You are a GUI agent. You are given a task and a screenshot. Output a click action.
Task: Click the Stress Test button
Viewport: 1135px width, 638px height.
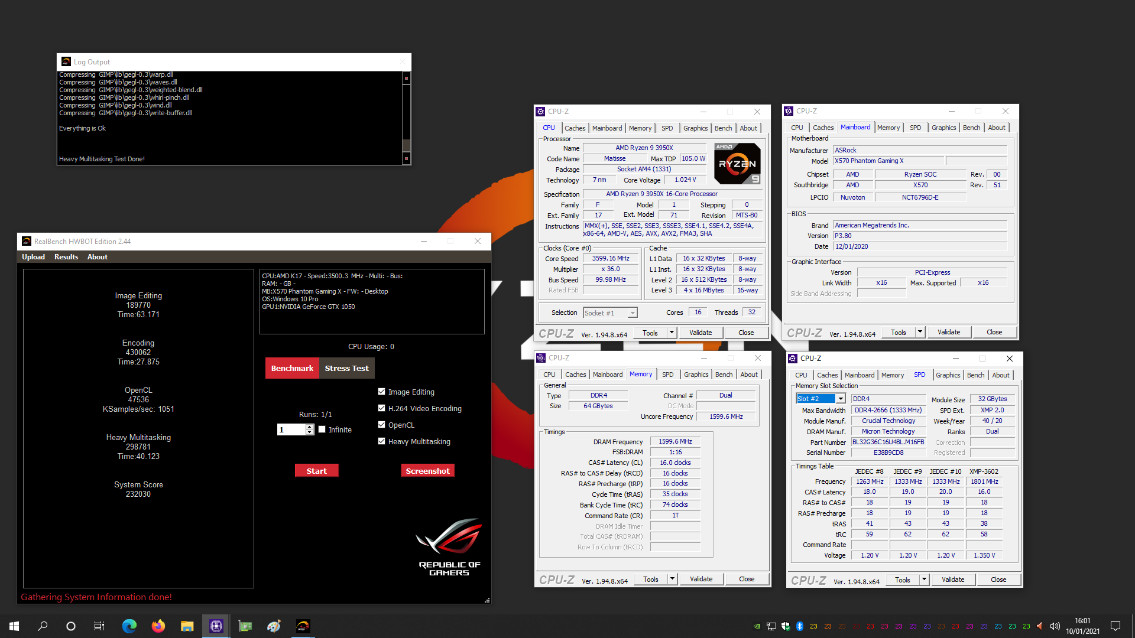pos(346,368)
